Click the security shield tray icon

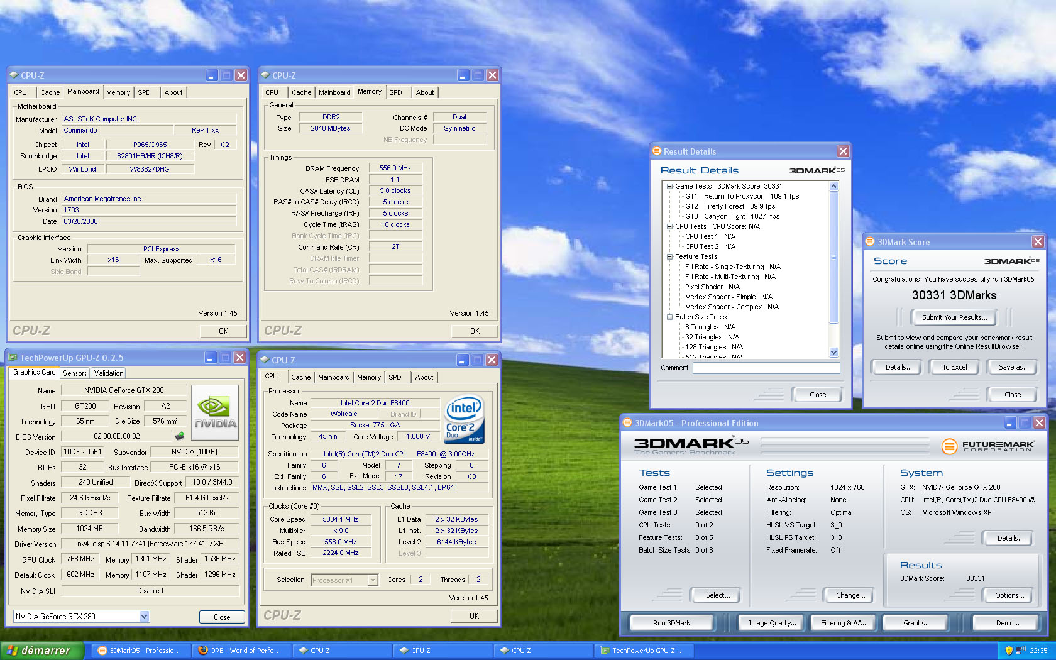pyautogui.click(x=1009, y=651)
